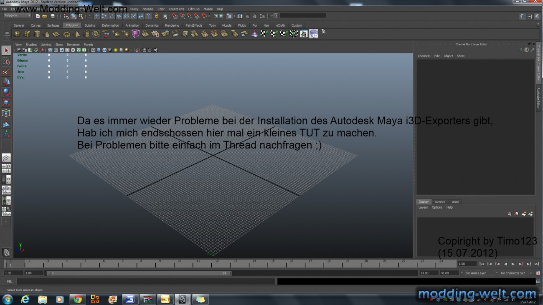
Task: Click the current frame field showing 1.00
Action: (467, 264)
